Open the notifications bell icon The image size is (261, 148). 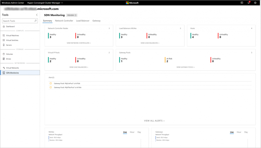[249, 3]
